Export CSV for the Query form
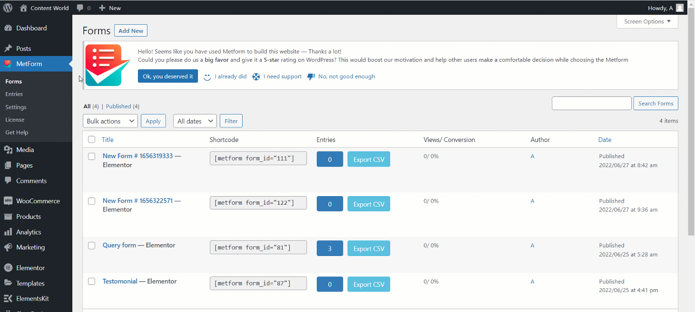Image resolution: width=695 pixels, height=312 pixels. click(369, 248)
